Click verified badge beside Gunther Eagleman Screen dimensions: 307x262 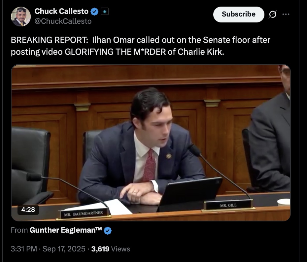108,231
